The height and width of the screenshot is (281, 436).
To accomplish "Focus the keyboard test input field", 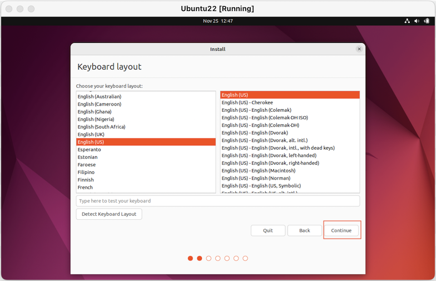I will pos(218,201).
